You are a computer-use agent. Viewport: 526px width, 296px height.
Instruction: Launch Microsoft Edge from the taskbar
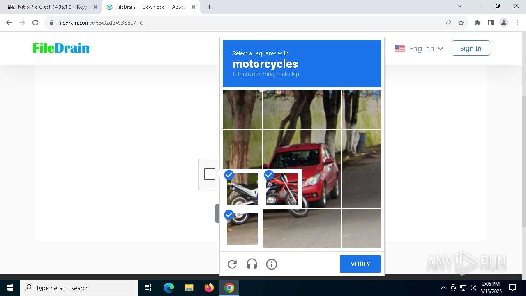click(169, 288)
